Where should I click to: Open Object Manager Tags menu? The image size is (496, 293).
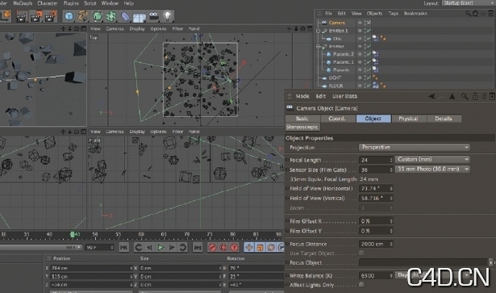[x=394, y=13]
